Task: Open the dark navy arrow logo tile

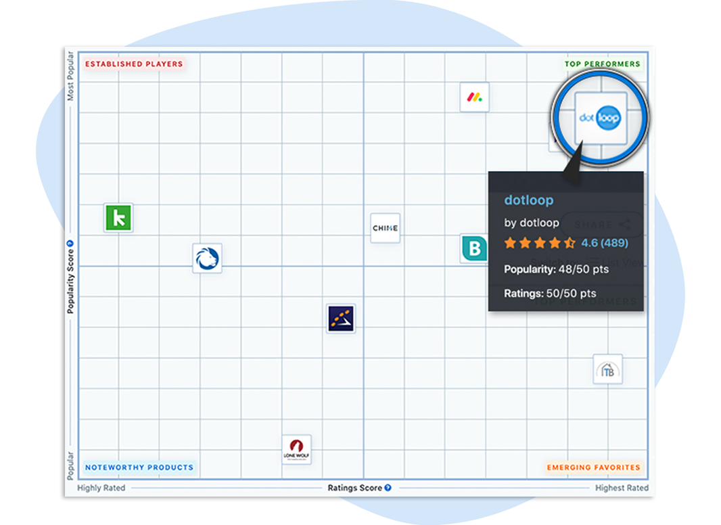Action: tap(341, 319)
